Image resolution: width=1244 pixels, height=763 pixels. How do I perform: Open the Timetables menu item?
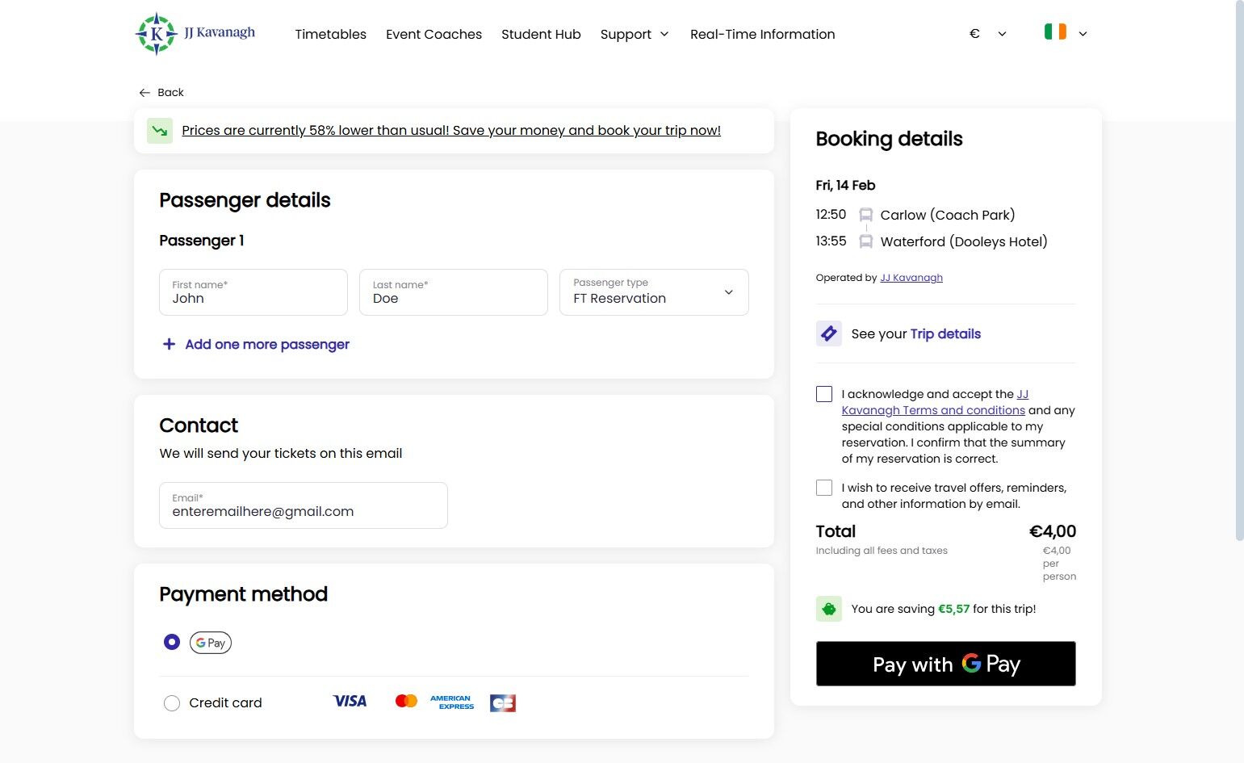pyautogui.click(x=330, y=34)
